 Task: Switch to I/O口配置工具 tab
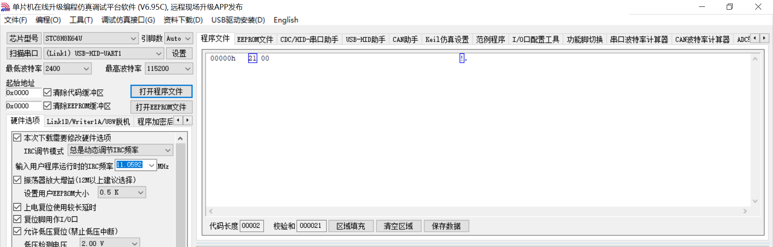coord(535,39)
